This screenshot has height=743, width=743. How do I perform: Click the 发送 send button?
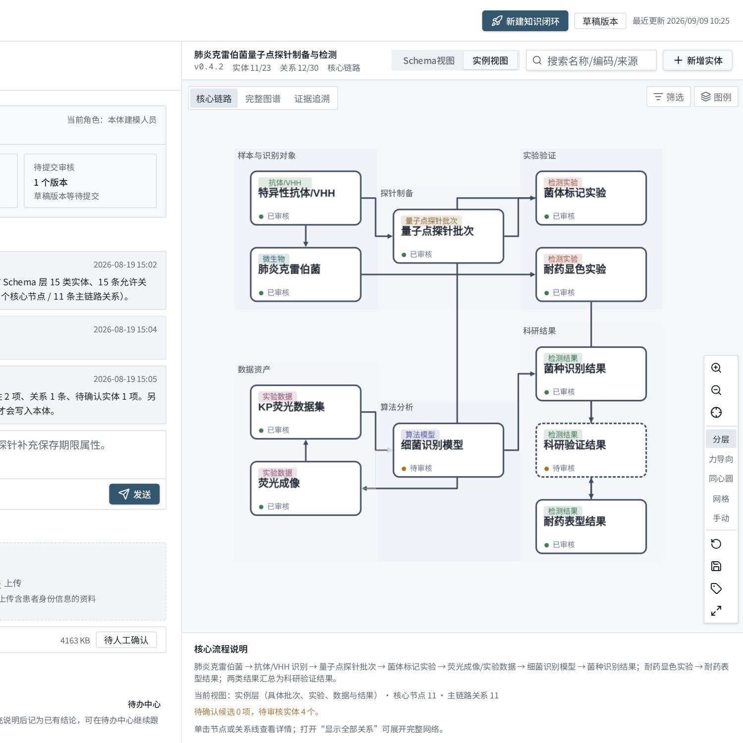pyautogui.click(x=135, y=494)
